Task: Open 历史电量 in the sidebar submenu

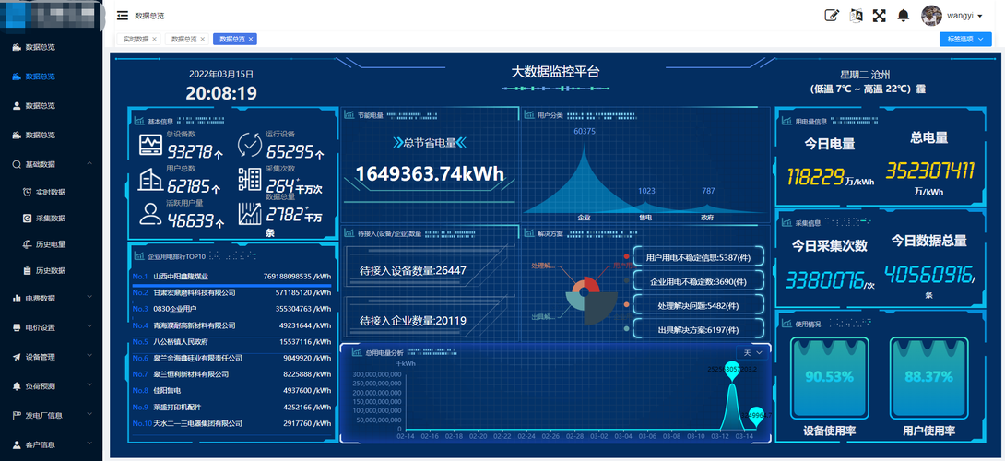Action: tap(50, 244)
